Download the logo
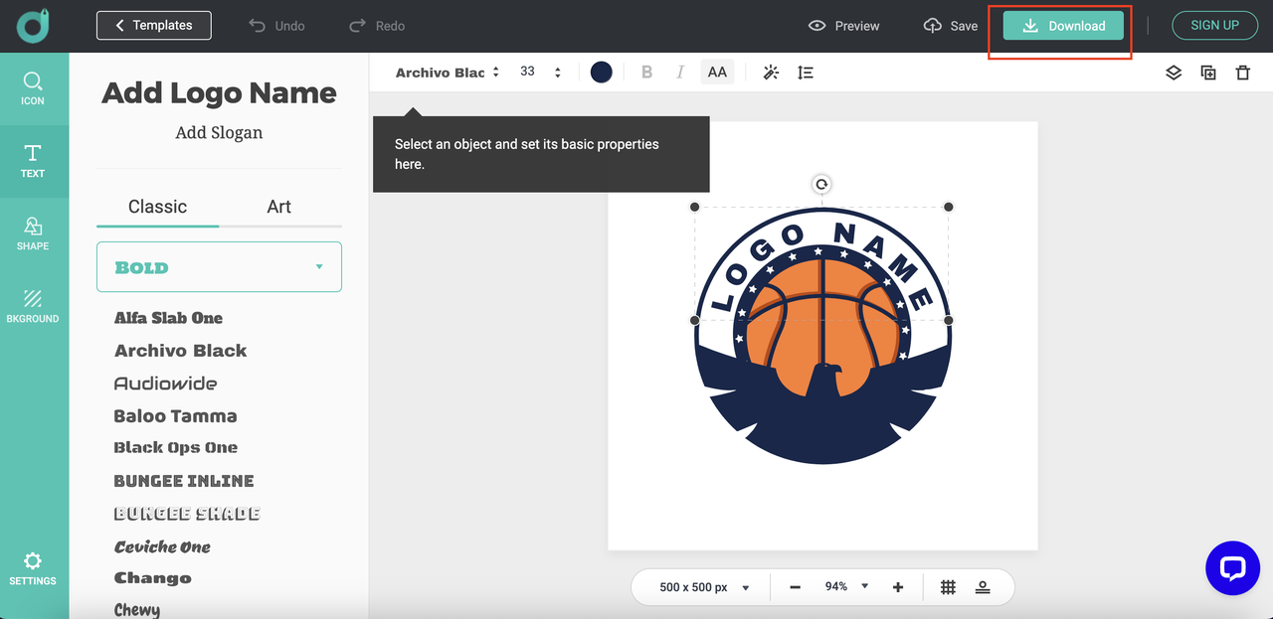 click(1063, 26)
